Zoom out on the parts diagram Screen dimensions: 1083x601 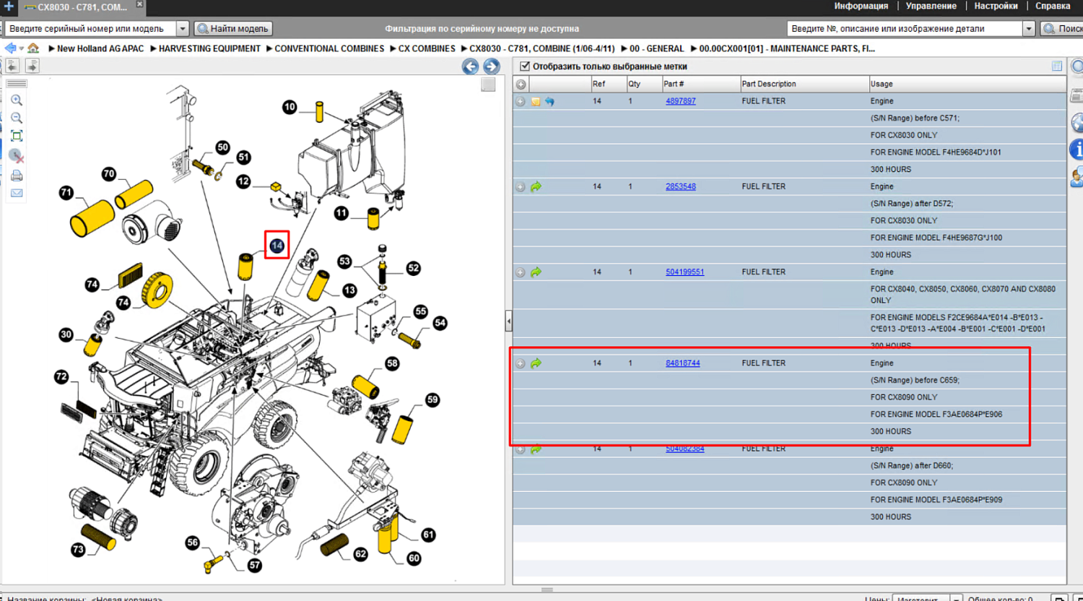point(17,118)
